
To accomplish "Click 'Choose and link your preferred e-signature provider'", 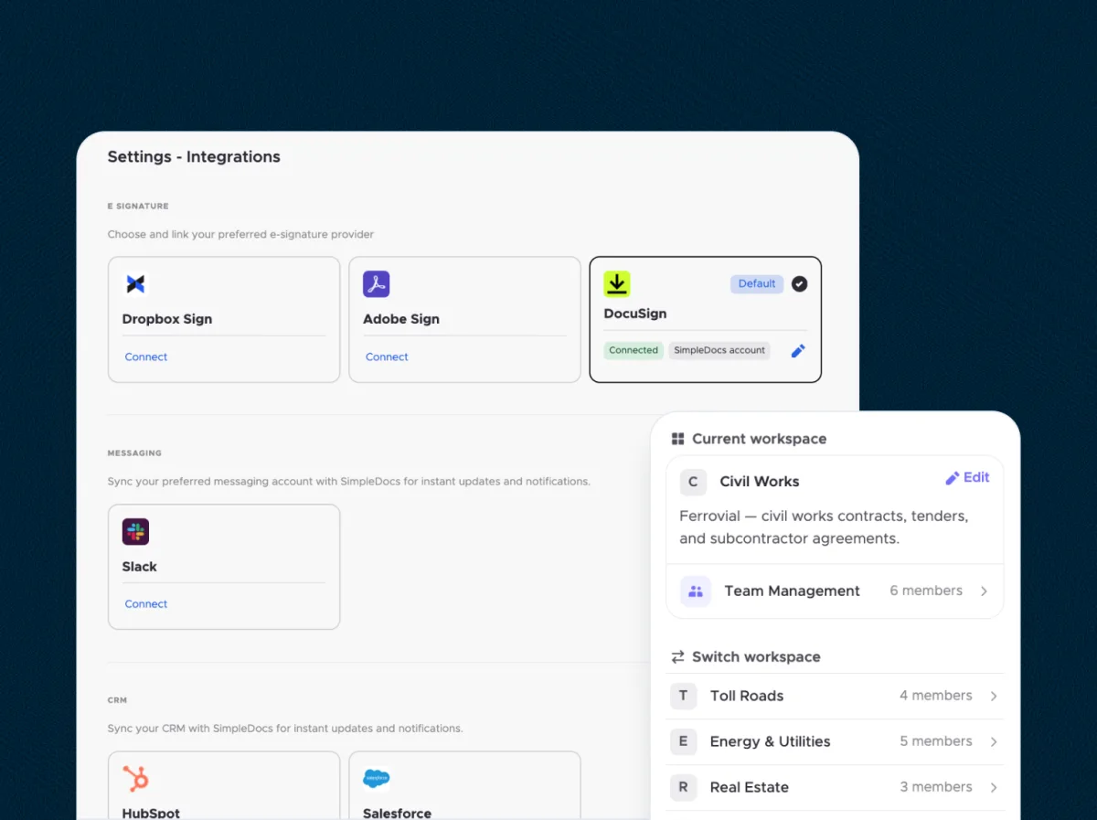I will (240, 234).
